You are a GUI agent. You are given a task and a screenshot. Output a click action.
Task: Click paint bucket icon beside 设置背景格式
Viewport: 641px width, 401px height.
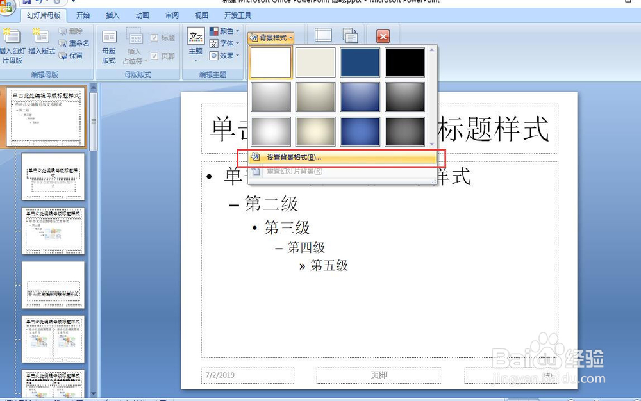point(256,157)
